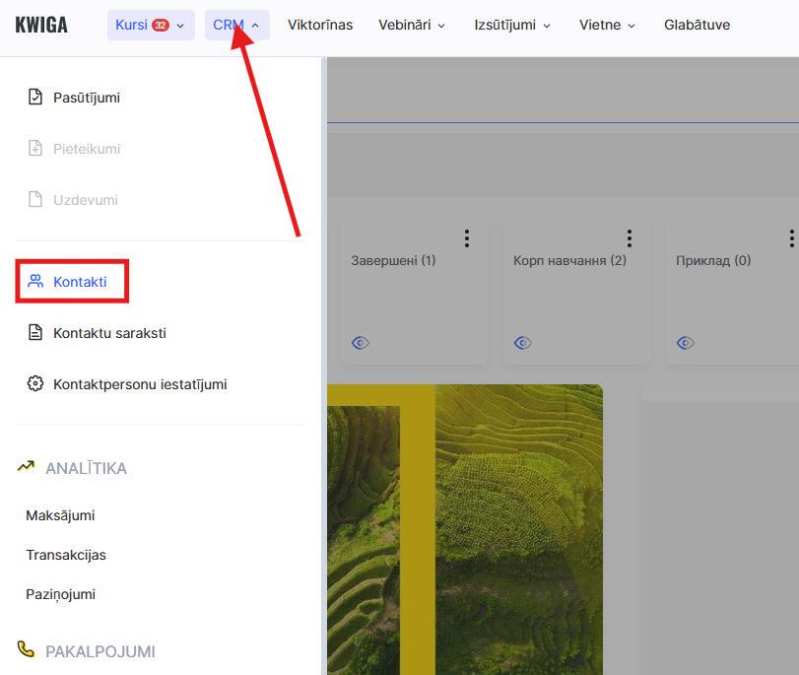Click the KWIGA logo

pyautogui.click(x=41, y=25)
